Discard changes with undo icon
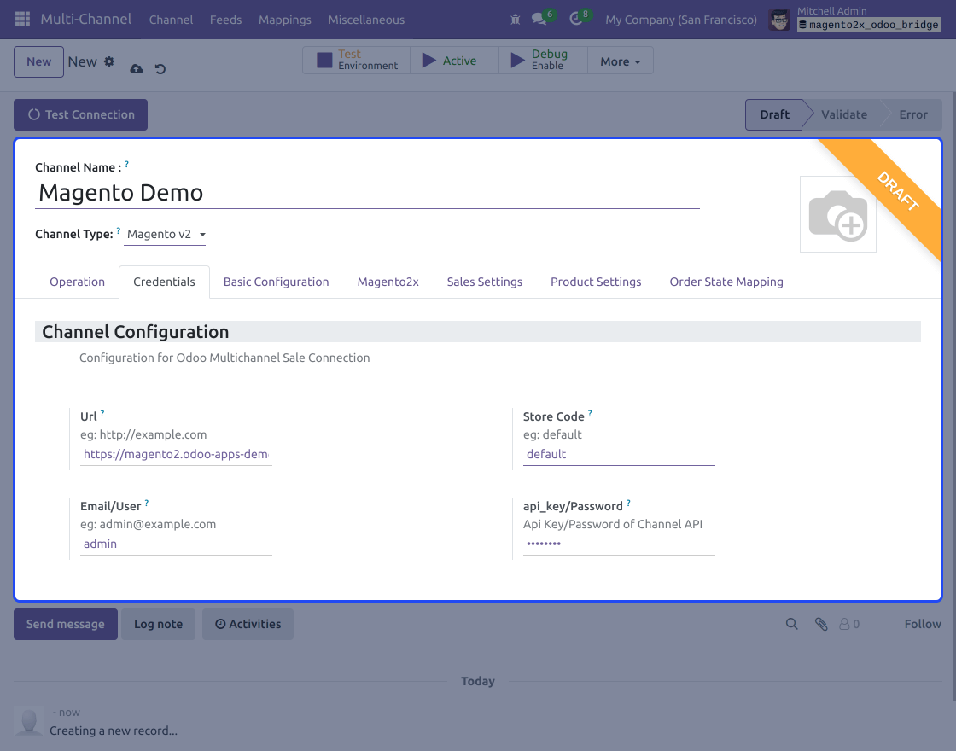The height and width of the screenshot is (751, 956). pyautogui.click(x=160, y=69)
